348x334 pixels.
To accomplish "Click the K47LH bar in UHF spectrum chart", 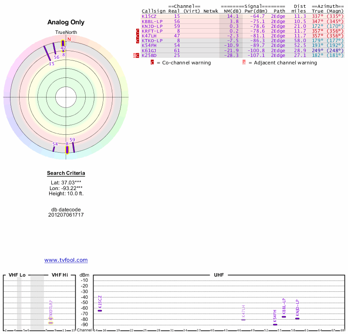I will point(243,320).
